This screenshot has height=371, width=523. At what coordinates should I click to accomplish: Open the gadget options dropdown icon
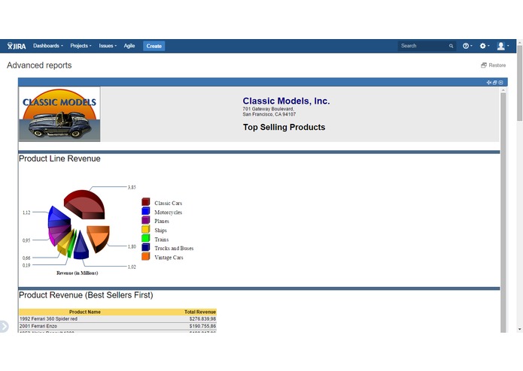pyautogui.click(x=501, y=83)
